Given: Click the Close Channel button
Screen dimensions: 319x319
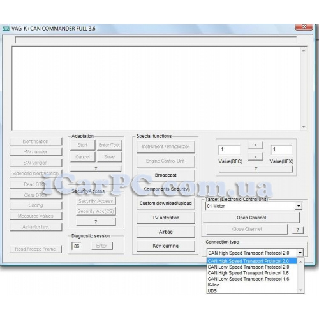Looking at the screenshot, I should click(x=247, y=229).
